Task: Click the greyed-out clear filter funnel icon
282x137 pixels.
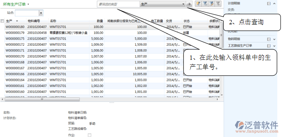Action: pyautogui.click(x=218, y=4)
